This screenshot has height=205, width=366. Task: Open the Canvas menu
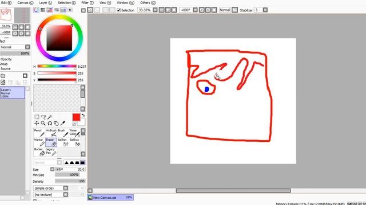pyautogui.click(x=25, y=2)
